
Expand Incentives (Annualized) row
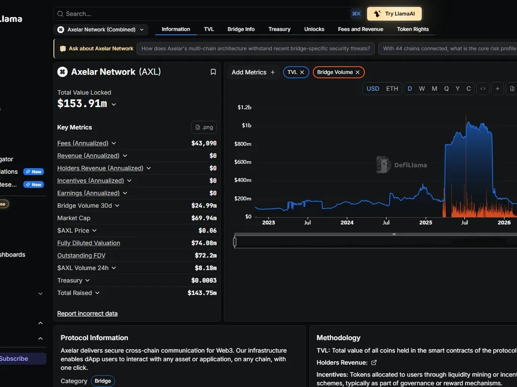point(129,181)
